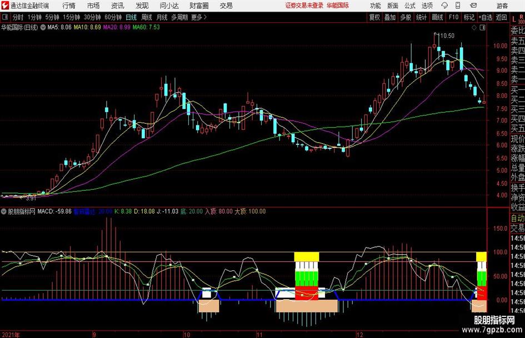Open the 版面 menu
525x338 pixels.
393,6
